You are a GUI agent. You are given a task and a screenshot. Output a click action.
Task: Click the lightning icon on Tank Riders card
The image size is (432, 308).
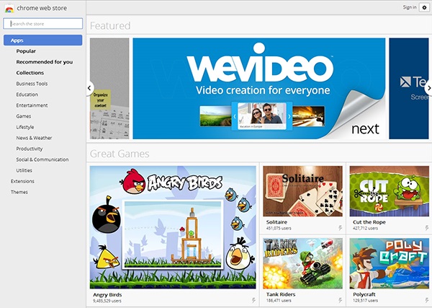pyautogui.click(x=341, y=300)
